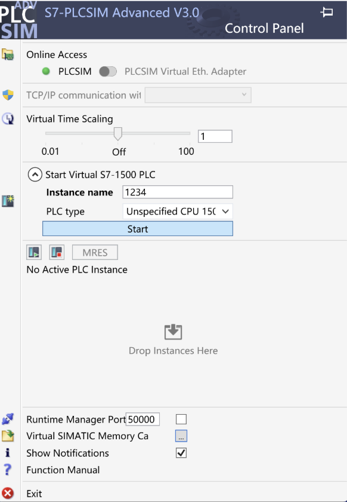Click the time scaling value field
The height and width of the screenshot is (502, 347).
pos(215,136)
